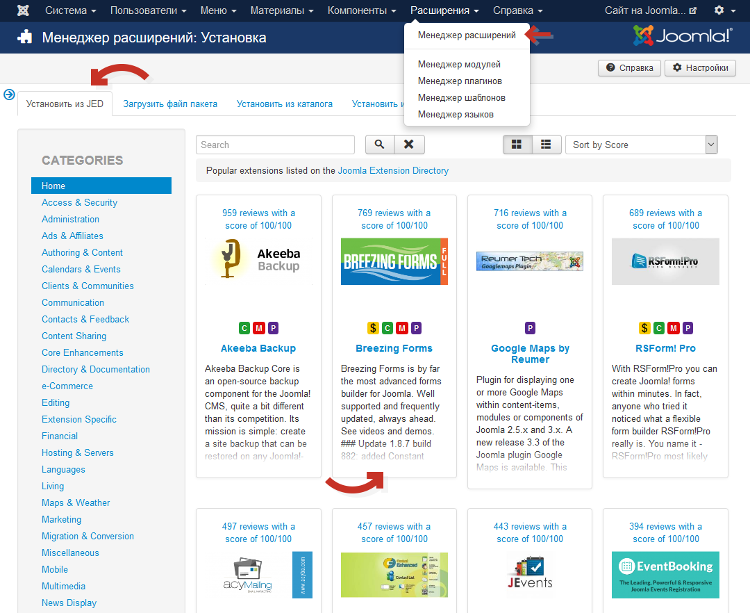Click the EventBooking banner image
This screenshot has height=613, width=750.
pyautogui.click(x=665, y=575)
